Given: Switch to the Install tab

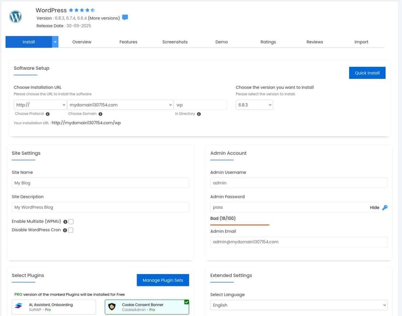Looking at the screenshot, I should pos(29,42).
